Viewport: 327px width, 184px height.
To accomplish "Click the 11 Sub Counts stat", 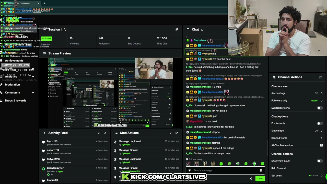I will pos(134,41).
